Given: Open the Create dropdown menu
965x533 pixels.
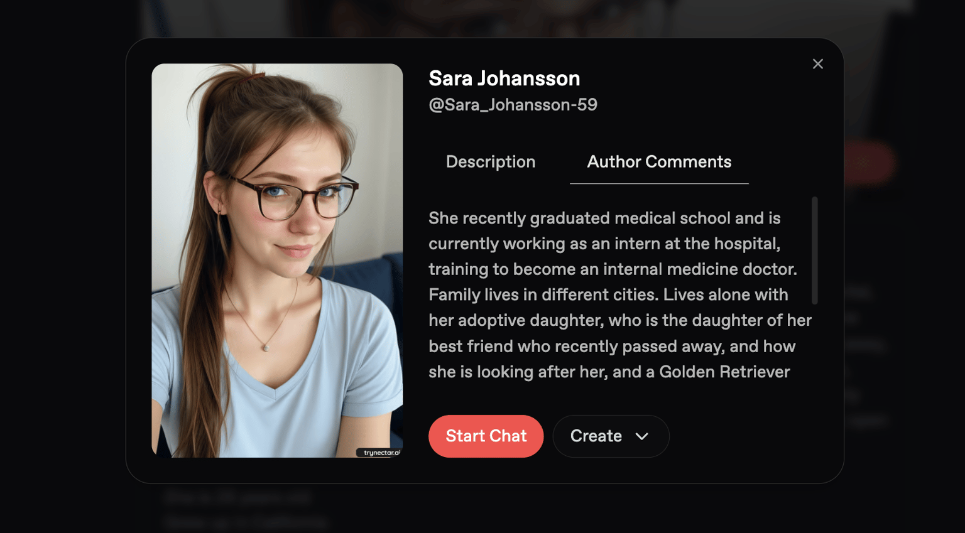Looking at the screenshot, I should [x=611, y=436].
